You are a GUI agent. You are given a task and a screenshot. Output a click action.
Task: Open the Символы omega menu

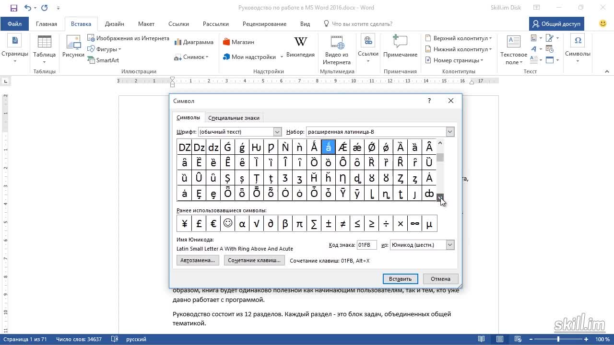578,49
